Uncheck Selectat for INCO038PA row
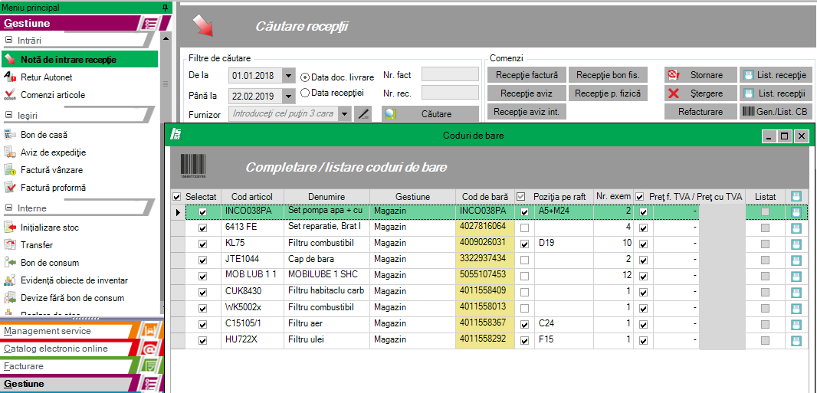 click(x=202, y=212)
